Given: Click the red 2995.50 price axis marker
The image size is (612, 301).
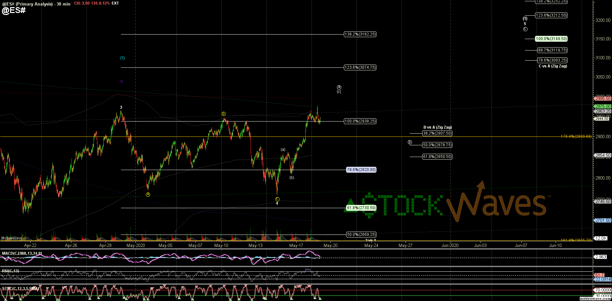Looking at the screenshot, I should pyautogui.click(x=602, y=98).
